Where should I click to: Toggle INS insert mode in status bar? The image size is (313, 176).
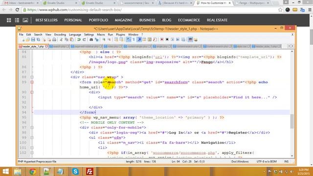point(286,162)
